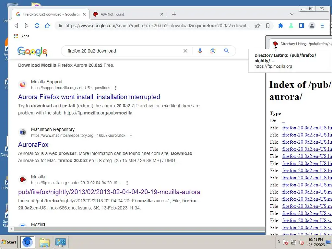Open the browser taskbar icon
Screen dimensions: 332x249
click(28, 242)
